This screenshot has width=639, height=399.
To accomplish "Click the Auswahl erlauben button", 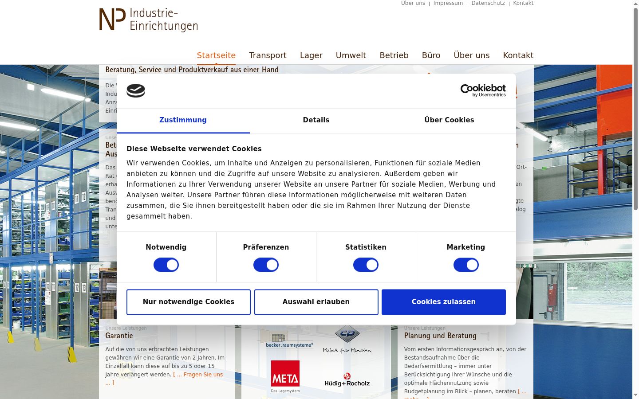I will [x=316, y=302].
